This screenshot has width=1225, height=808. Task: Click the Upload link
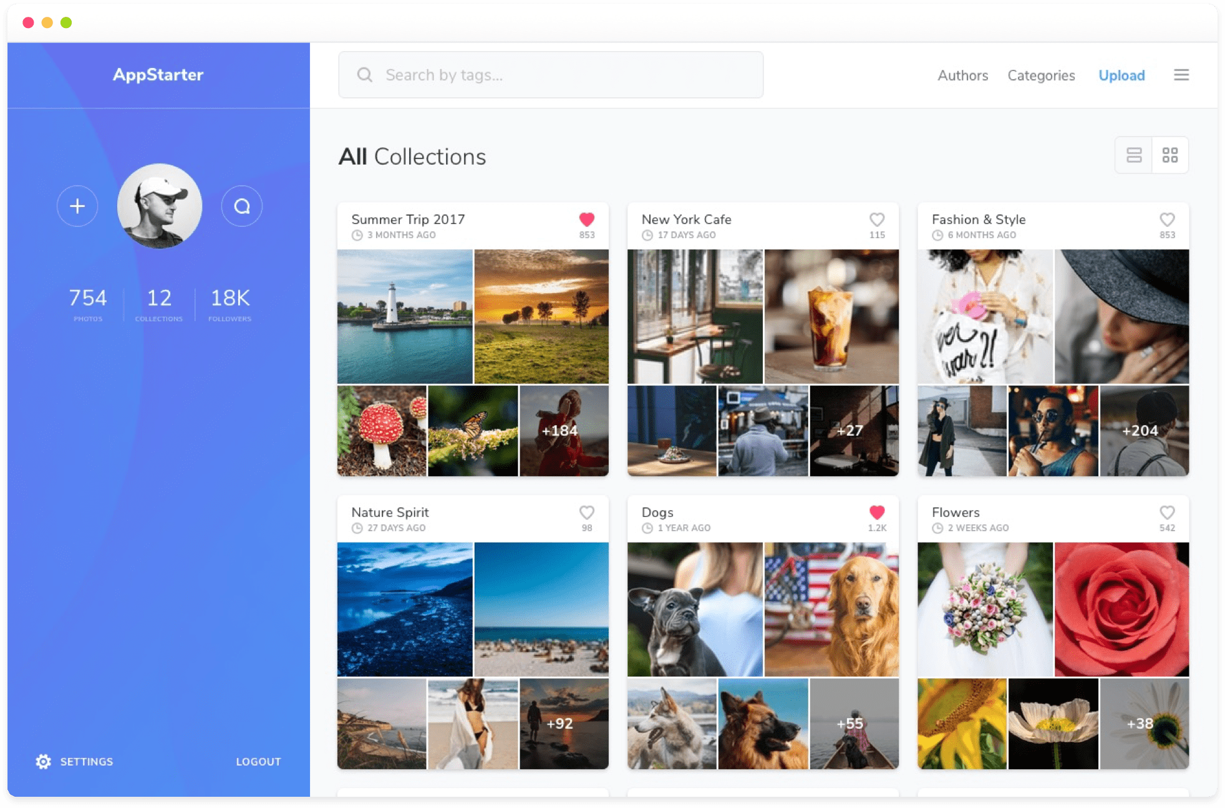click(x=1121, y=75)
